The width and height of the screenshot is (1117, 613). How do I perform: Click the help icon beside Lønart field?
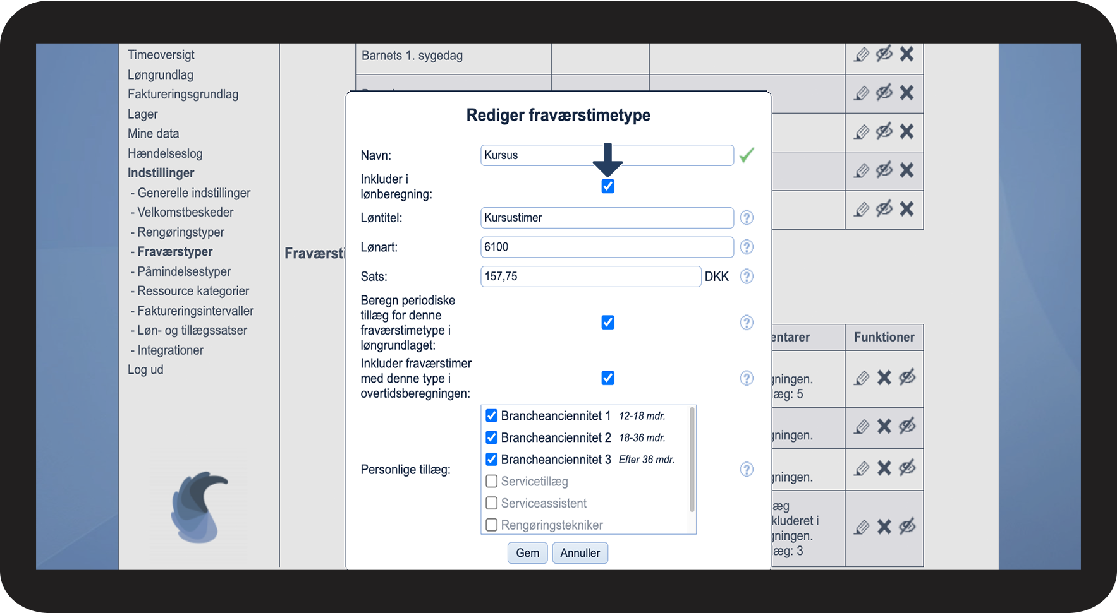tap(747, 247)
